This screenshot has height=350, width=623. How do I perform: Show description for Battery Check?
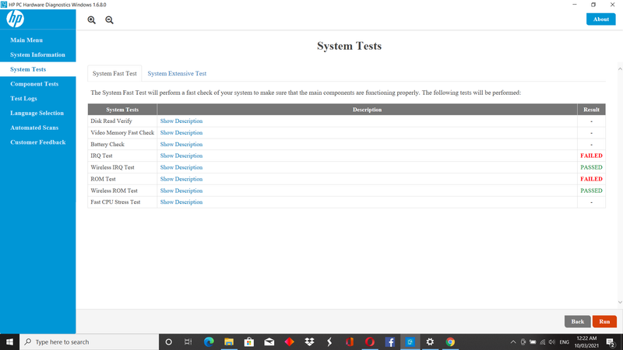(x=181, y=144)
